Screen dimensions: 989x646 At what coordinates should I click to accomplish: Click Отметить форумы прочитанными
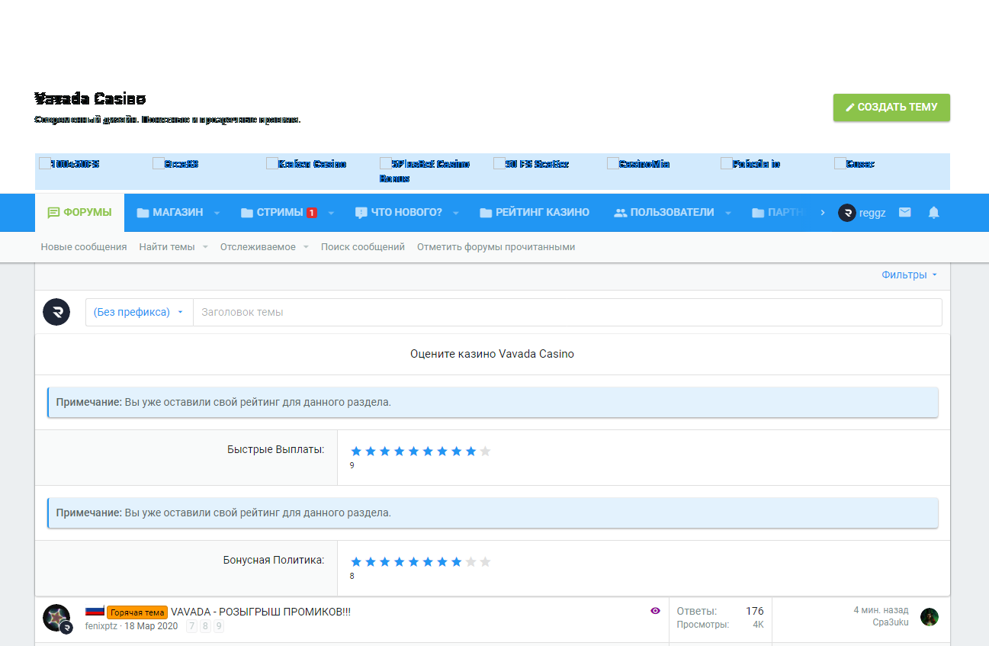click(x=496, y=247)
